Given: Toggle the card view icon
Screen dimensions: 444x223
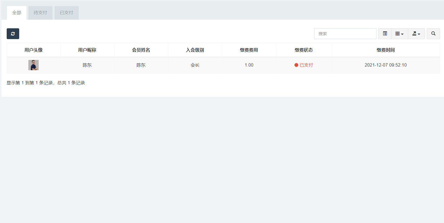Looking at the screenshot, I should click(x=385, y=34).
